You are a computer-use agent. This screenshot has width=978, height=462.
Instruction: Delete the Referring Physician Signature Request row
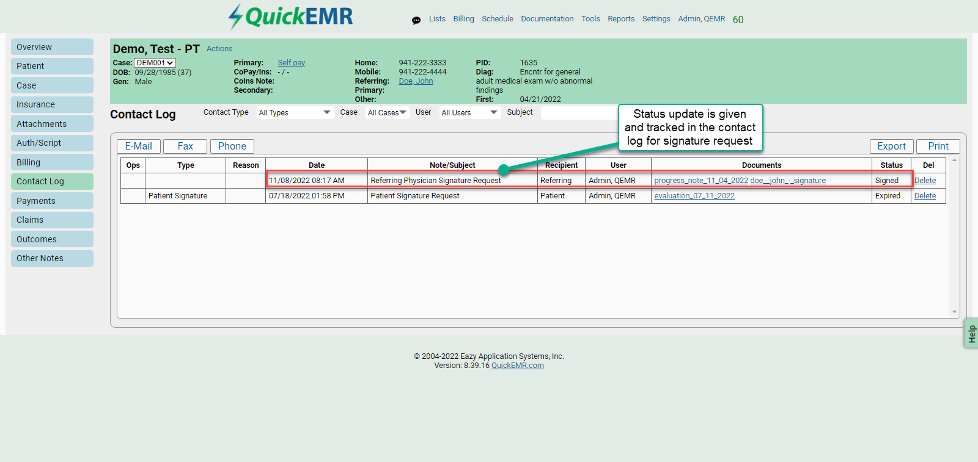tap(925, 181)
